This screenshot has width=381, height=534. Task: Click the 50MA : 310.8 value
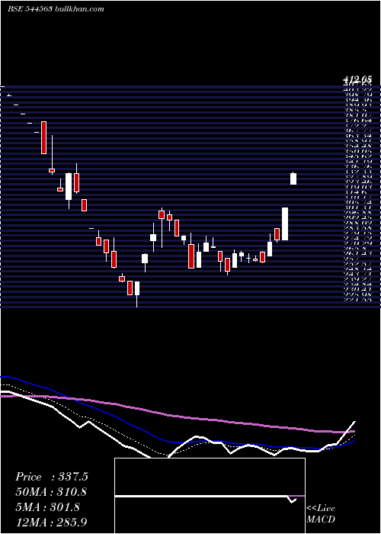point(51,492)
